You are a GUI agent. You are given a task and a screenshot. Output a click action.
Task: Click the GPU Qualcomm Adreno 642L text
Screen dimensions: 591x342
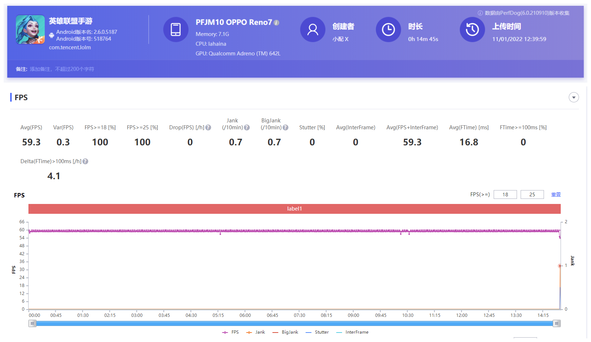pyautogui.click(x=238, y=54)
